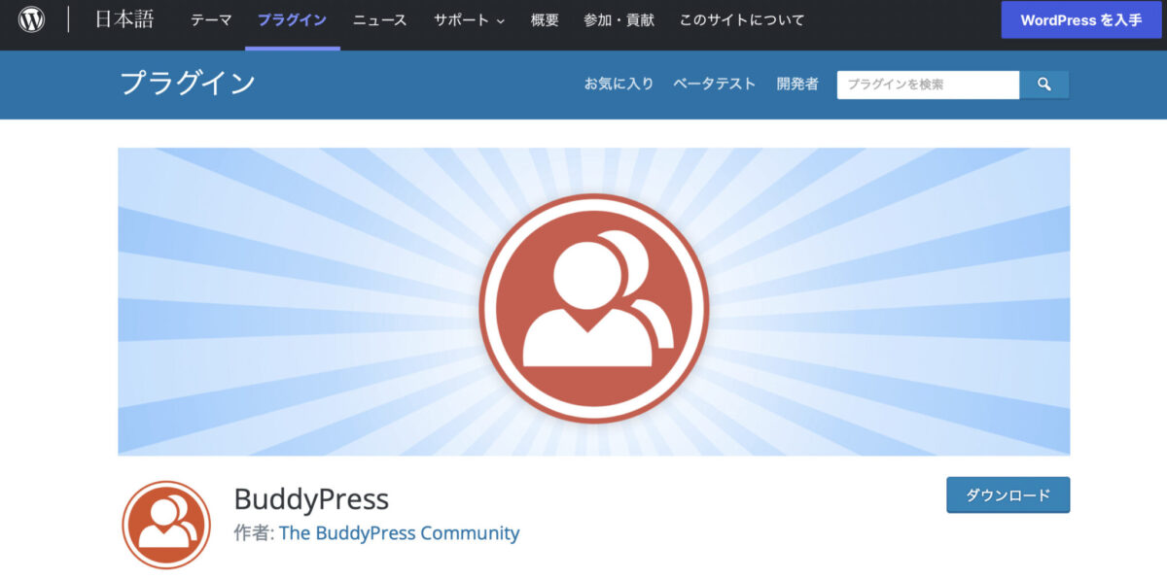Click the BuddyPress plugin title text
Viewport: 1167px width, 579px height.
[x=311, y=499]
